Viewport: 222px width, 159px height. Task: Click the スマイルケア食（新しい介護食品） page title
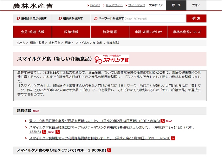point(55,59)
